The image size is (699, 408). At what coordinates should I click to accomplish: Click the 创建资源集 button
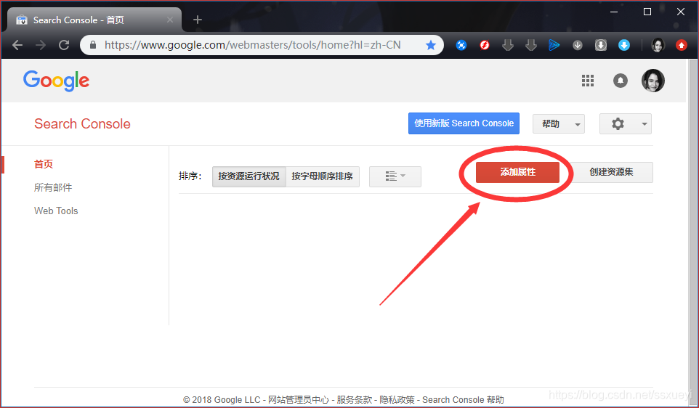[x=611, y=172]
